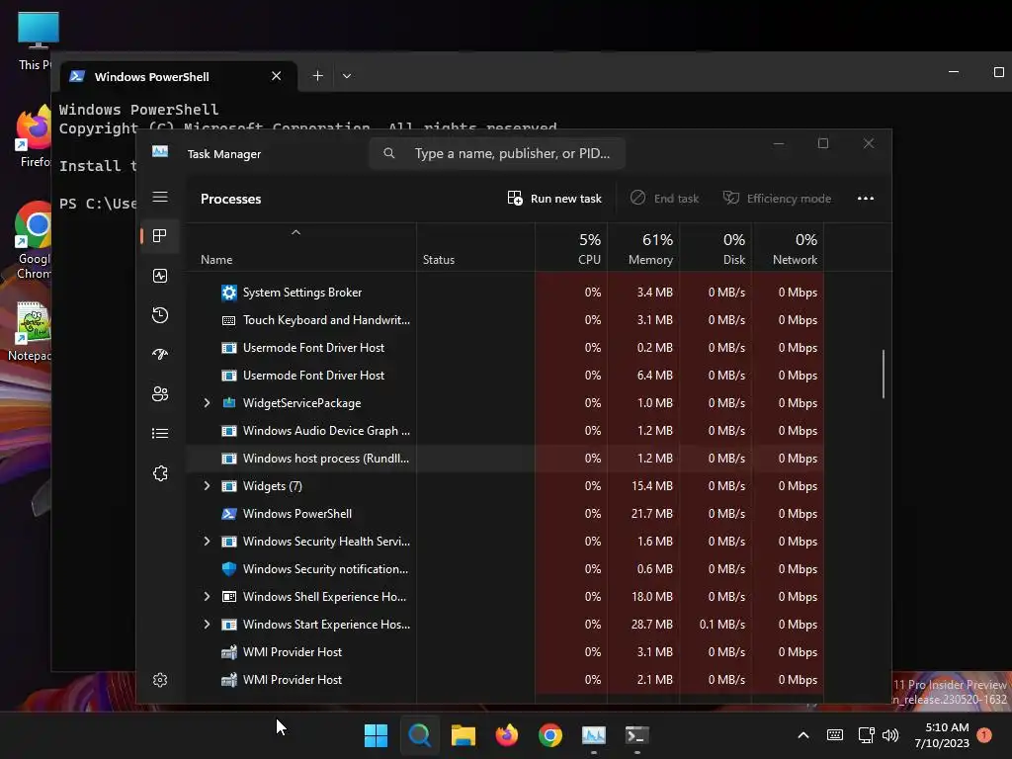Click the 0.1 MB/s disk value
The height and width of the screenshot is (759, 1012).
pyautogui.click(x=722, y=625)
